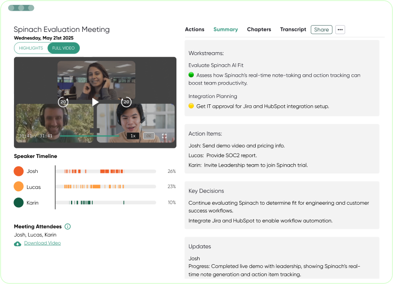The image size is (393, 284).
Task: Rewind the video 20 seconds
Action: click(x=63, y=102)
